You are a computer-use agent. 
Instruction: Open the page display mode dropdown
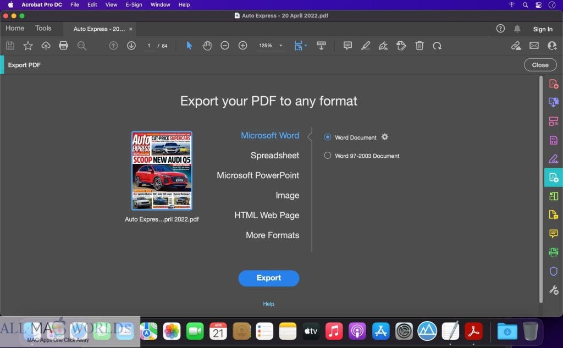tap(300, 46)
